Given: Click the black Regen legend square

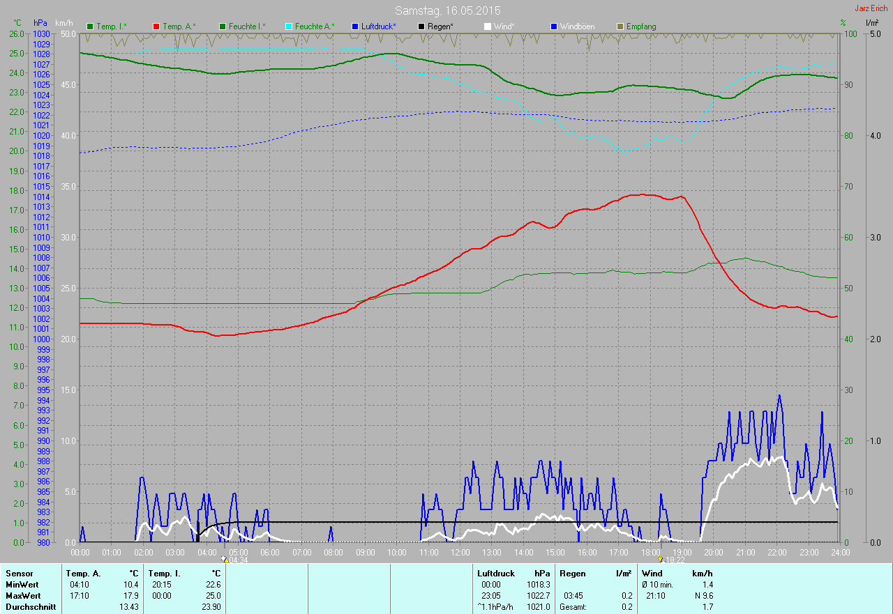Looking at the screenshot, I should tap(421, 26).
